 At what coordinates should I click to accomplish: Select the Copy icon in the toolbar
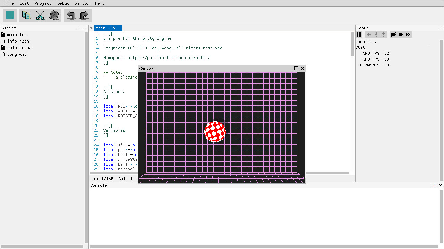coord(26,15)
